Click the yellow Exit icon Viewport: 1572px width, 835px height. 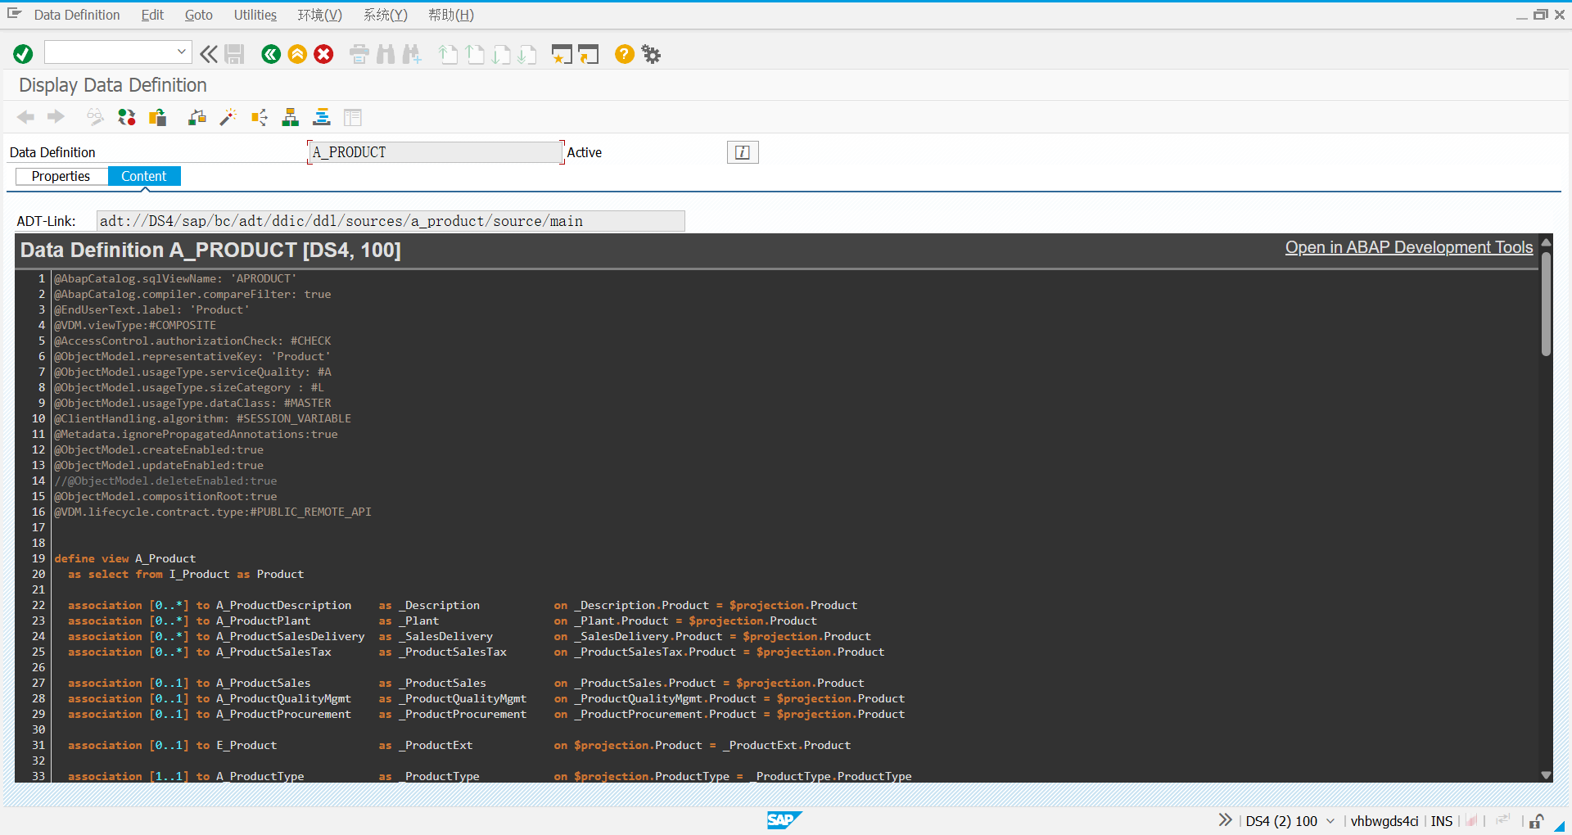tap(297, 54)
